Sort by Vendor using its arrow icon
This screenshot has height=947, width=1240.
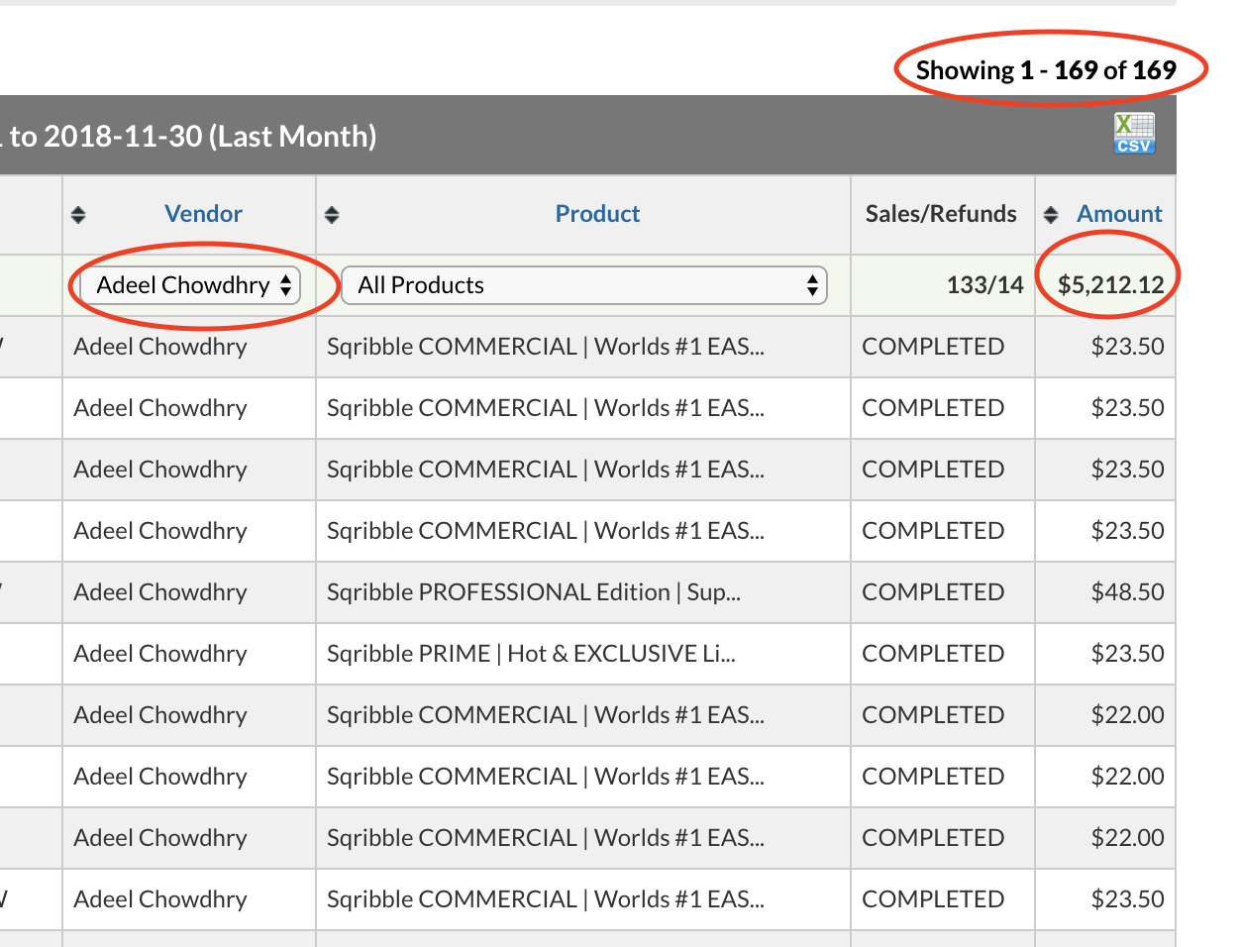78,214
